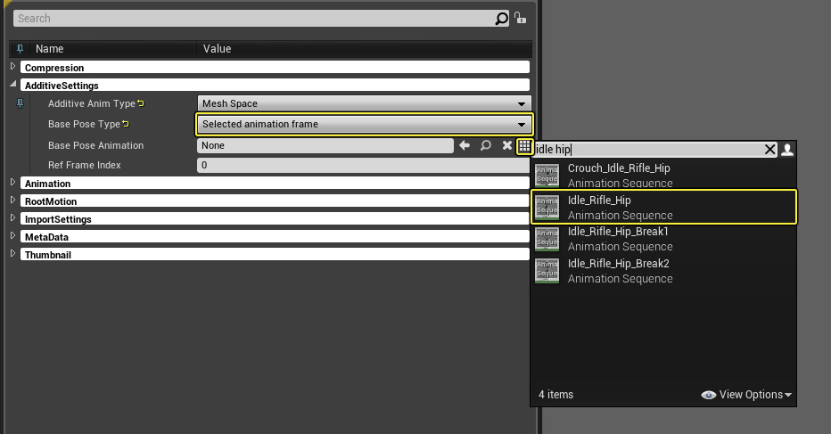Click the Additive Anim Type label
Viewport: 831px width, 434px height.
click(92, 103)
